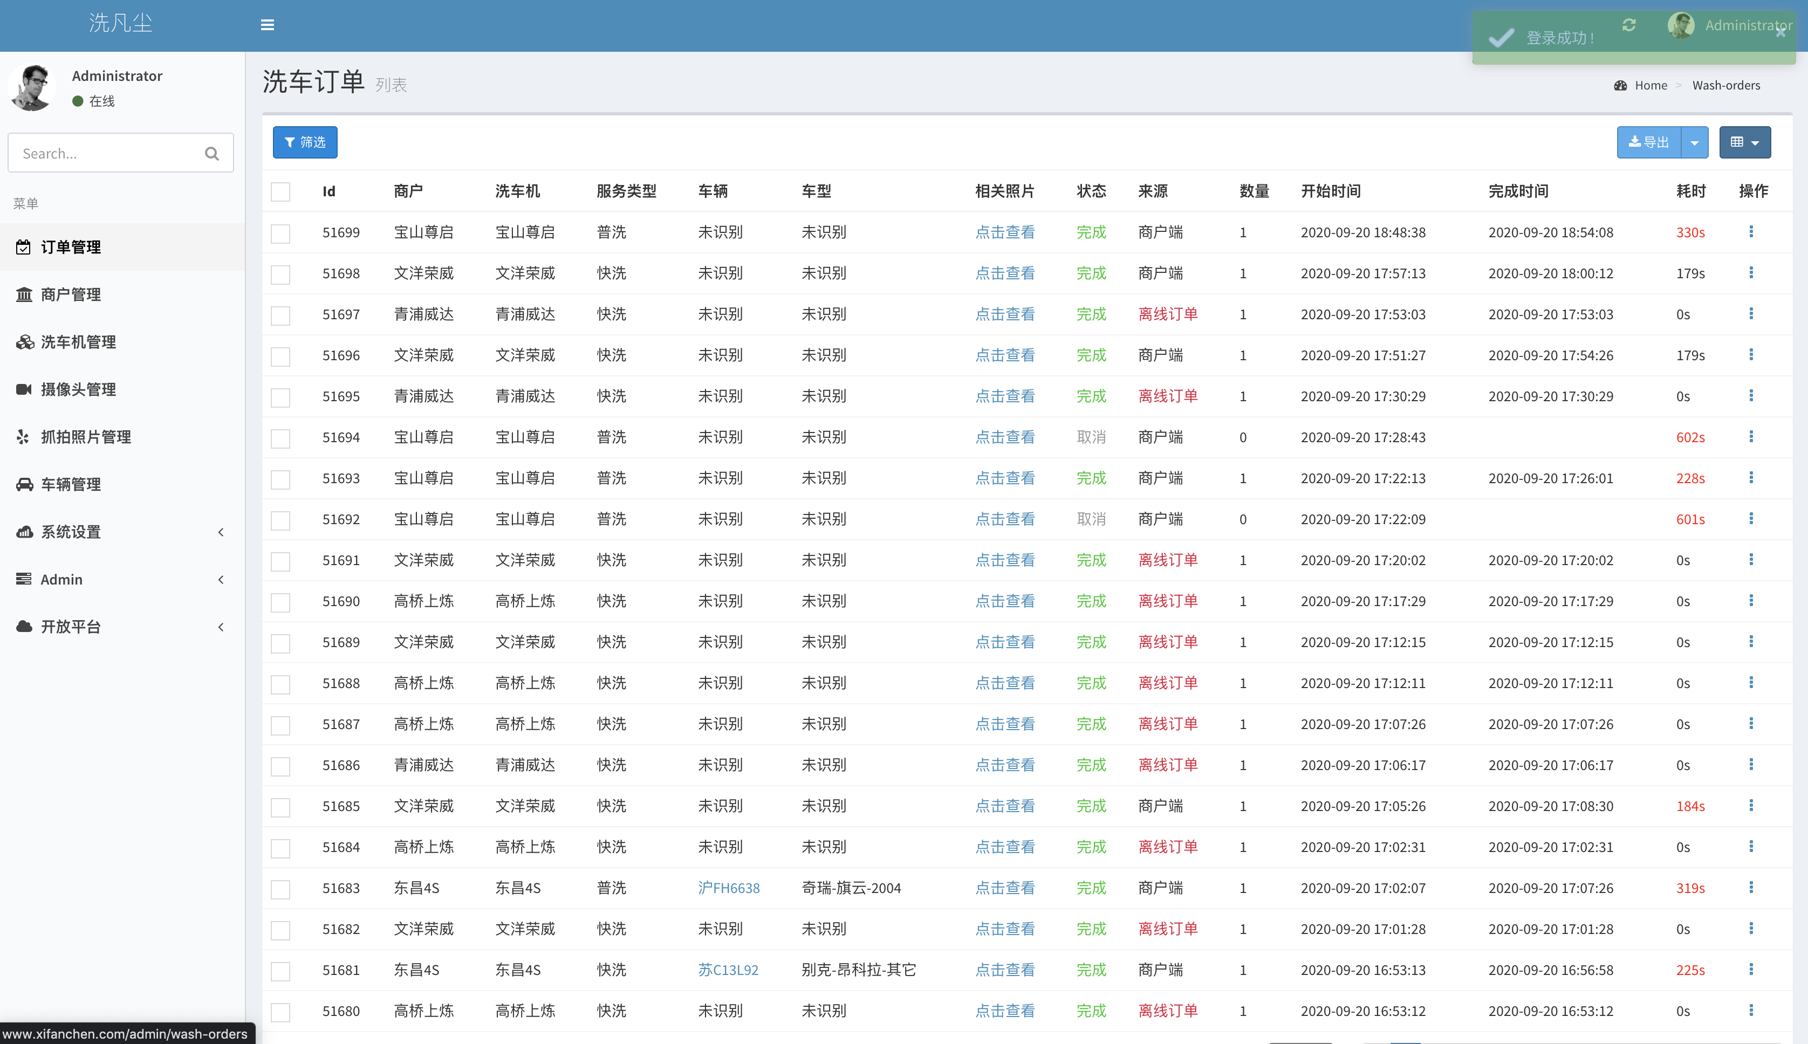Screen dimensions: 1808x1044
Task: View photos 点击查看 for order 51683
Action: coord(1005,888)
